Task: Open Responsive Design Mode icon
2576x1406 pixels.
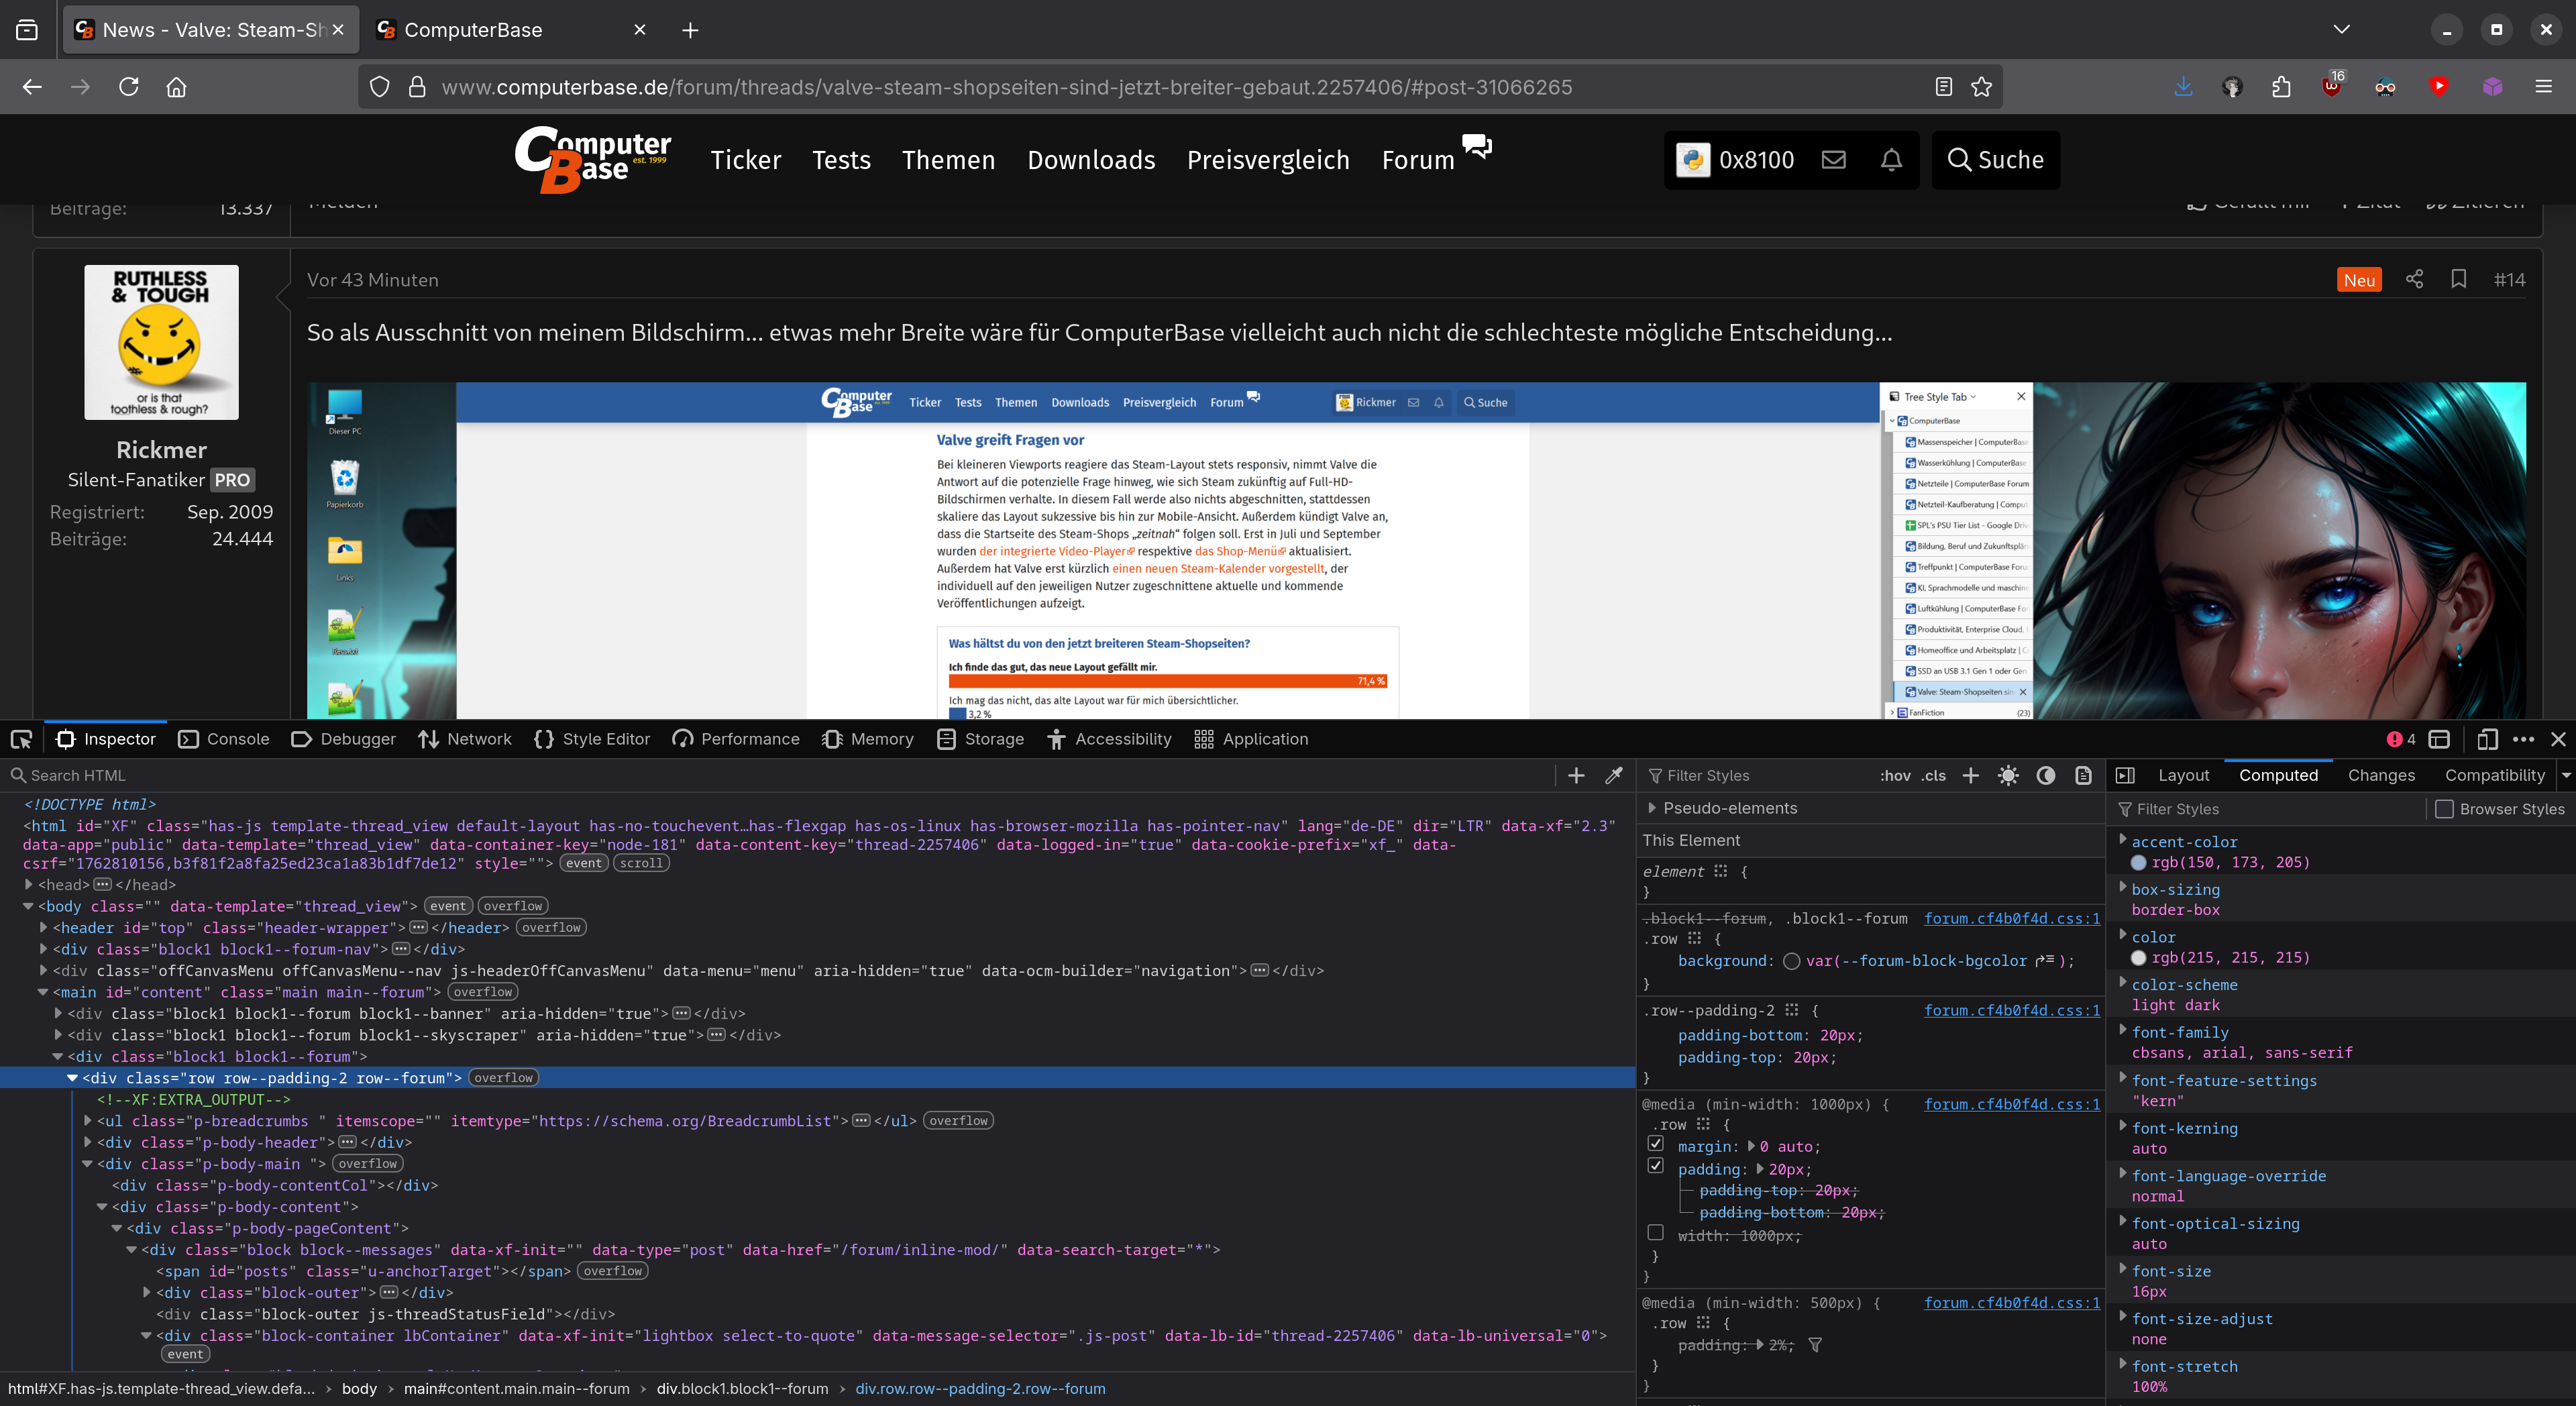Action: [x=2487, y=739]
